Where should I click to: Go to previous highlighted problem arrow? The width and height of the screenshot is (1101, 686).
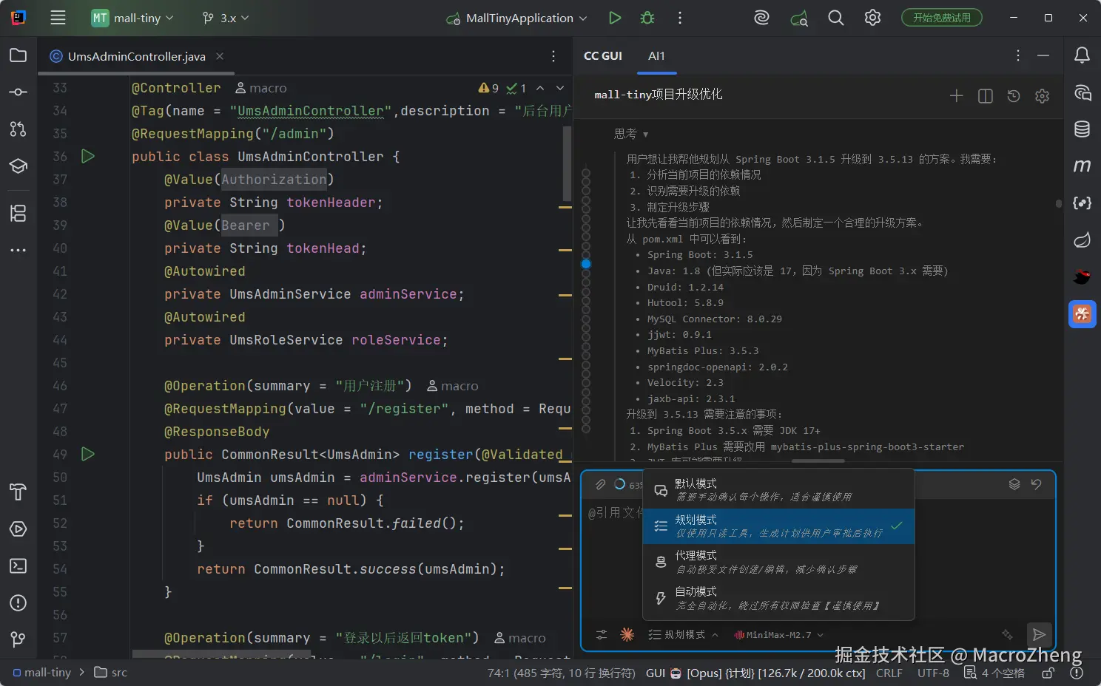[540, 88]
